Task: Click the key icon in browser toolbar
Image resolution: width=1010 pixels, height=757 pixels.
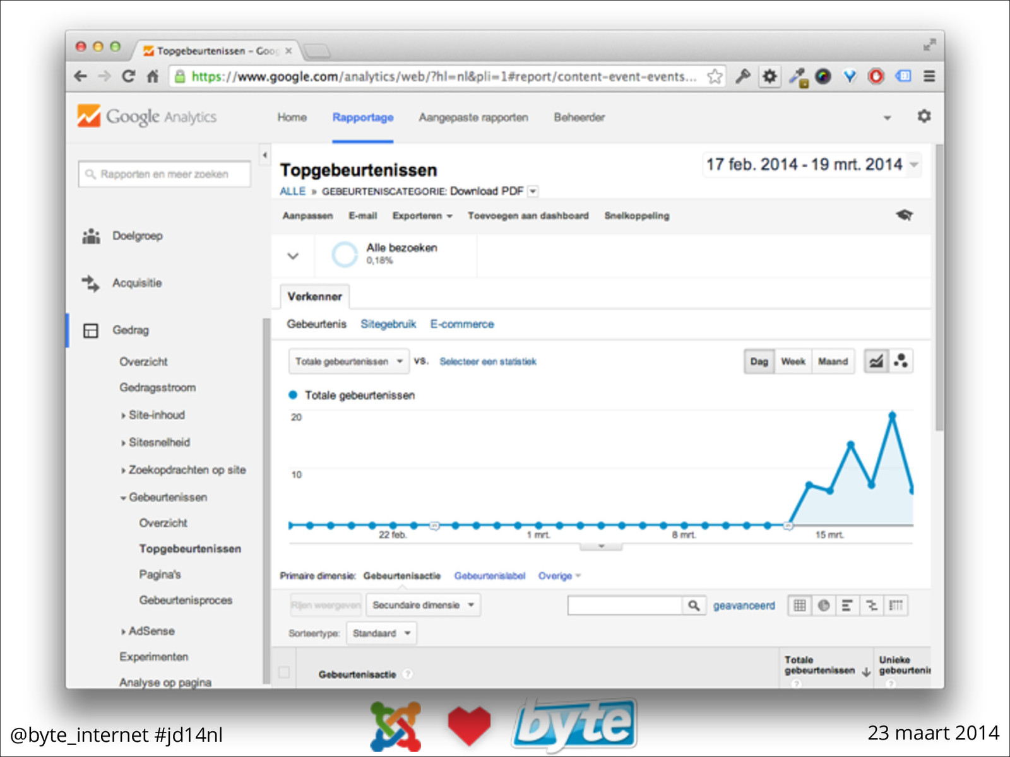Action: click(x=743, y=76)
